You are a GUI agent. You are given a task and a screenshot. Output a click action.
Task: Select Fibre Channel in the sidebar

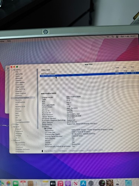[21, 93]
